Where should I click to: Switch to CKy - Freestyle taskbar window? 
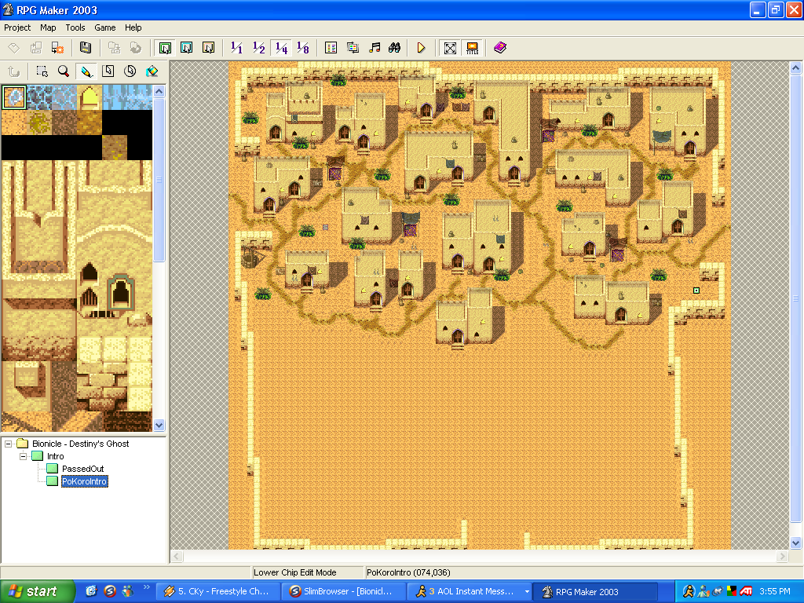[218, 592]
